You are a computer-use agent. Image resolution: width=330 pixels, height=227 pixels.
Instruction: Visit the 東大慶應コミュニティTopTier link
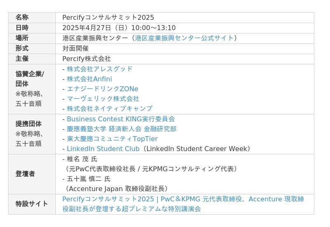coord(112,139)
